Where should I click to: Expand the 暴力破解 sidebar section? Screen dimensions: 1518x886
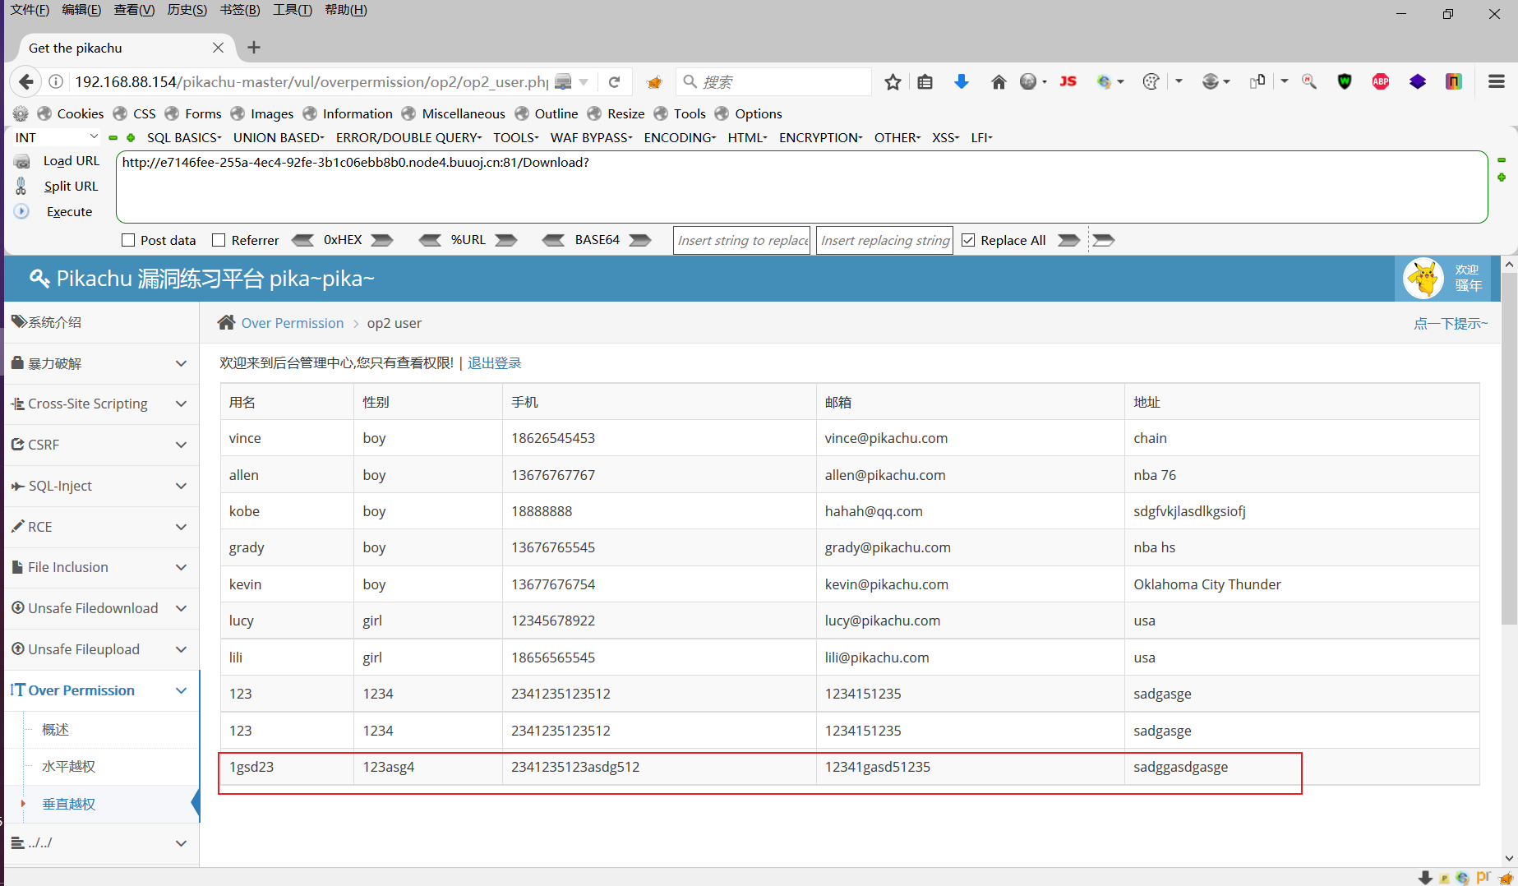(101, 363)
